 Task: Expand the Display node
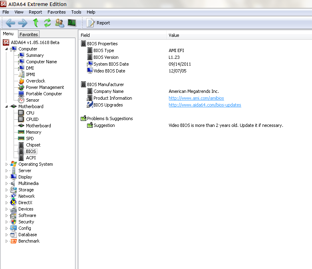pyautogui.click(x=6, y=177)
